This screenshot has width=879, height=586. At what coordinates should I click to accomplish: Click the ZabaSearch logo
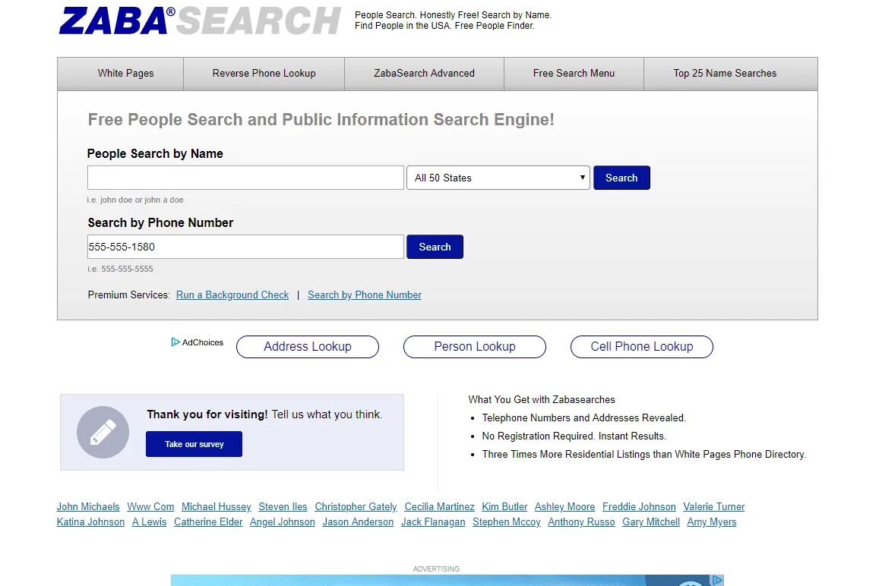click(x=200, y=20)
